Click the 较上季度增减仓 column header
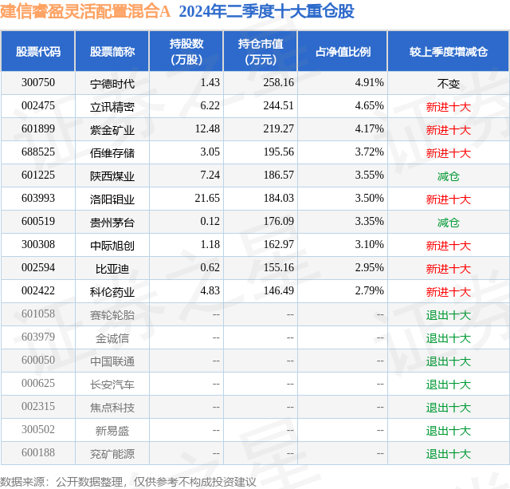This screenshot has height=489, width=510. [449, 51]
